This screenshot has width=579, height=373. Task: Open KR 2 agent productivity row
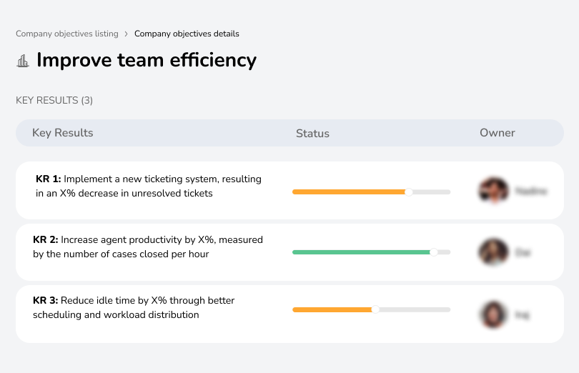pos(289,252)
